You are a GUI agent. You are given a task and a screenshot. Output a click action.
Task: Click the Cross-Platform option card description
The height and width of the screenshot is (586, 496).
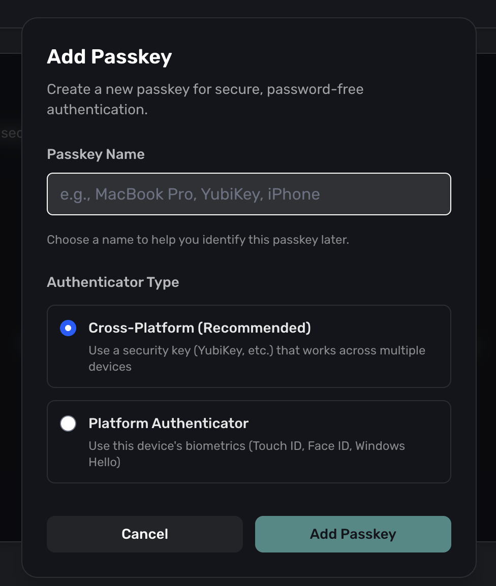256,358
